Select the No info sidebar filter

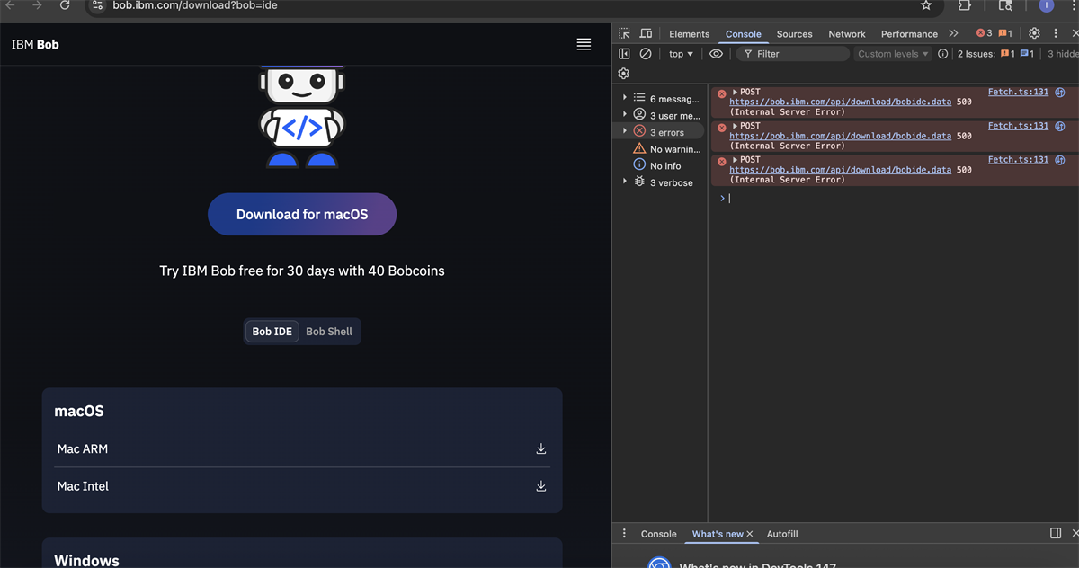(657, 165)
